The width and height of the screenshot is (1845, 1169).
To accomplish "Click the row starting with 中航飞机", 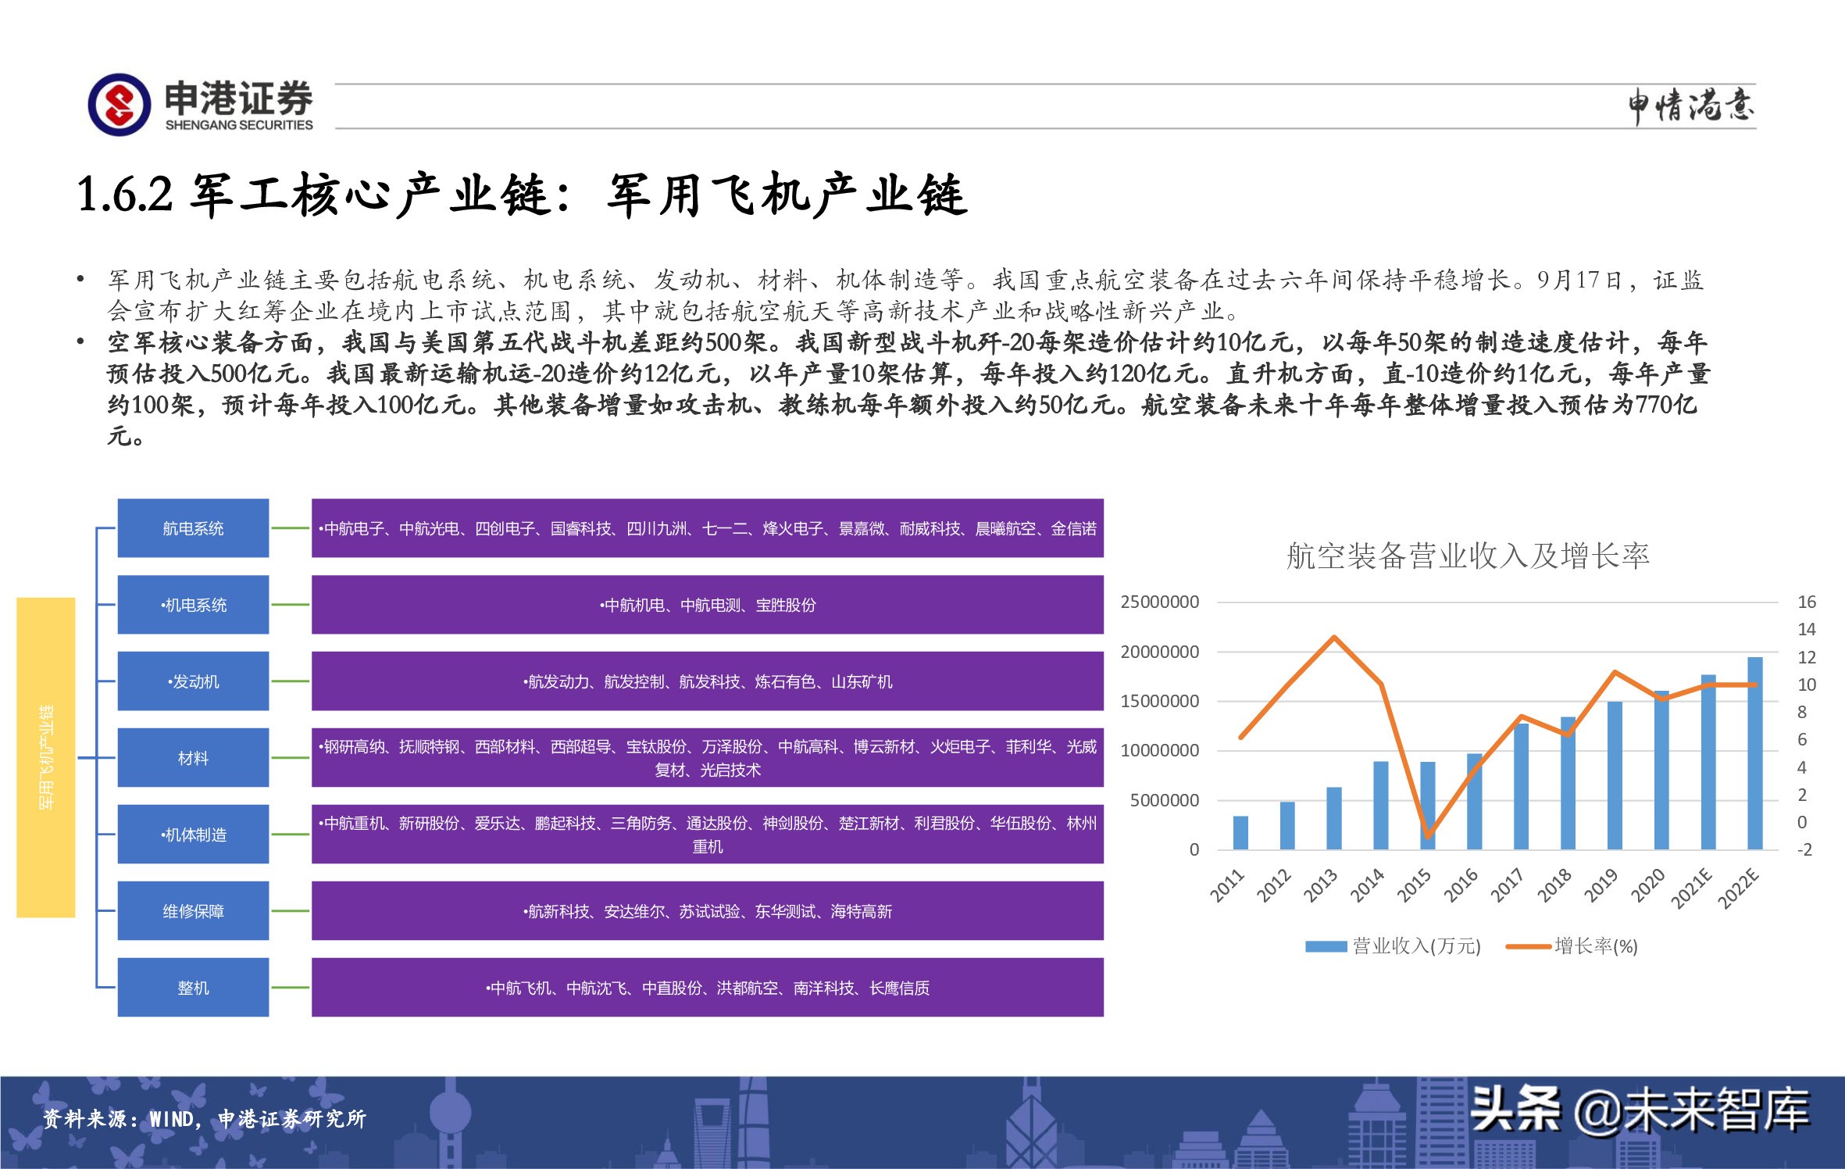I will 708,988.
